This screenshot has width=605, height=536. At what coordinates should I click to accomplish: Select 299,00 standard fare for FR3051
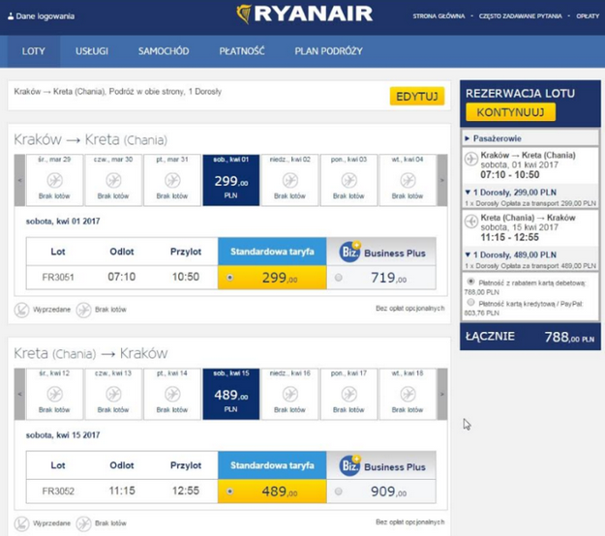coord(229,278)
